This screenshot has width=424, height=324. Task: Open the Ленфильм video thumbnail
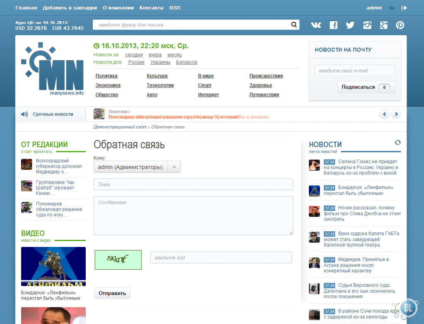(x=53, y=266)
